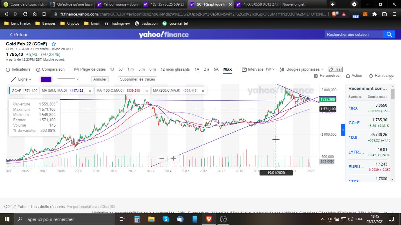Collapse the side panel arrow
The width and height of the screenshot is (401, 225).
coord(343,130)
